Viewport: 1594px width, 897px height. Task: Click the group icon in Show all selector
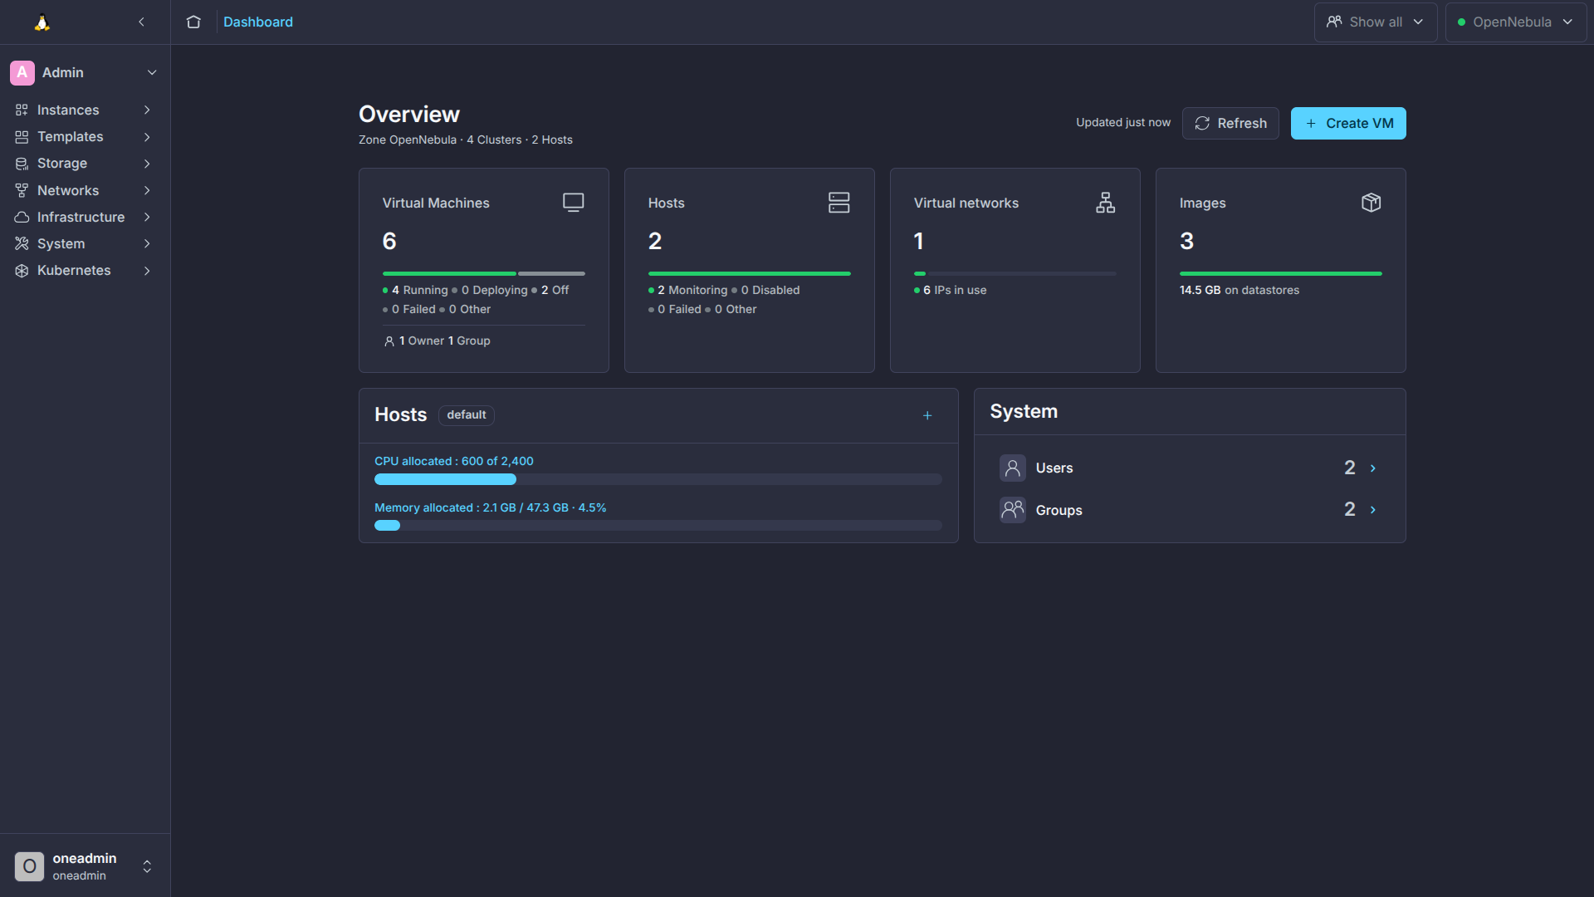1334,22
